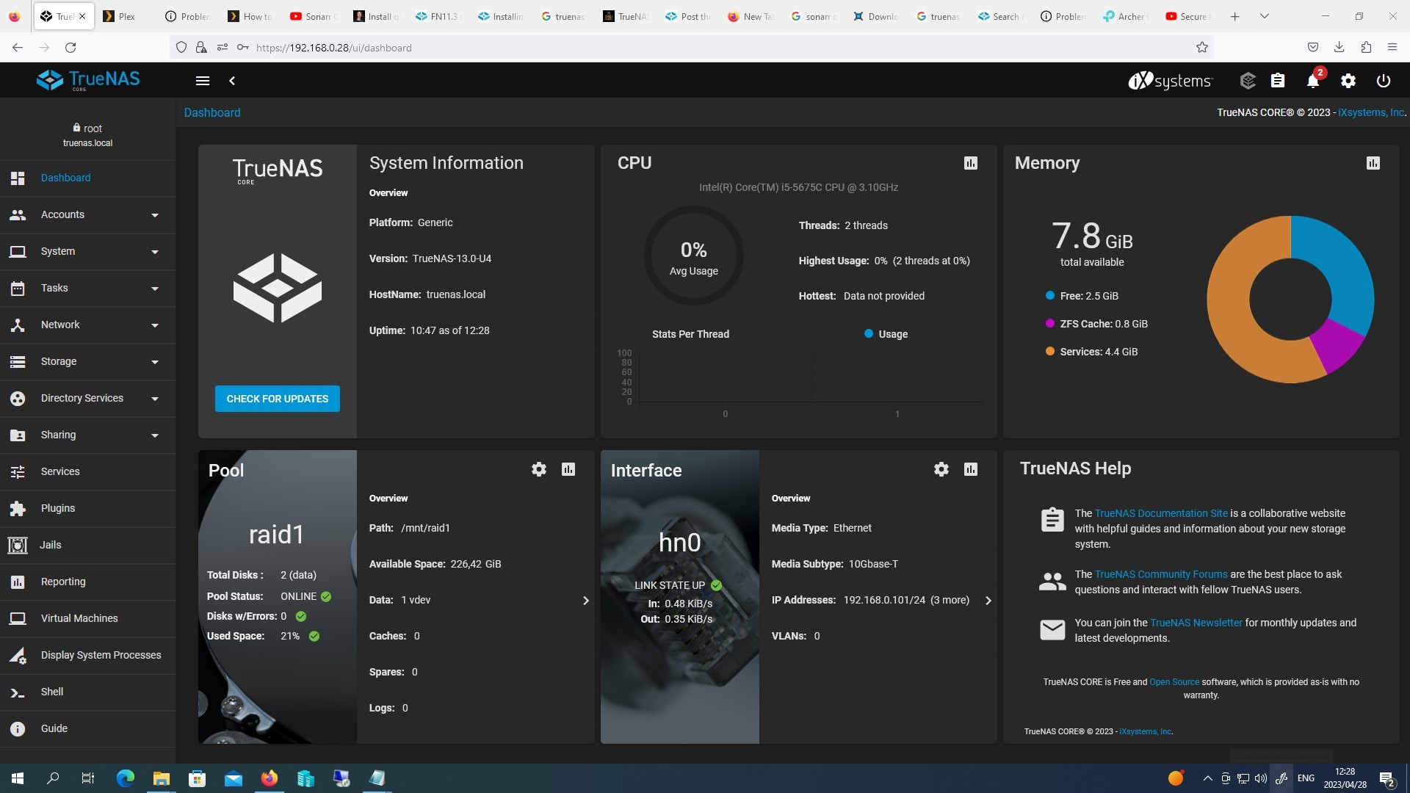The image size is (1410, 793).
Task: Open the TrueNAS Community Forums link
Action: (1161, 574)
